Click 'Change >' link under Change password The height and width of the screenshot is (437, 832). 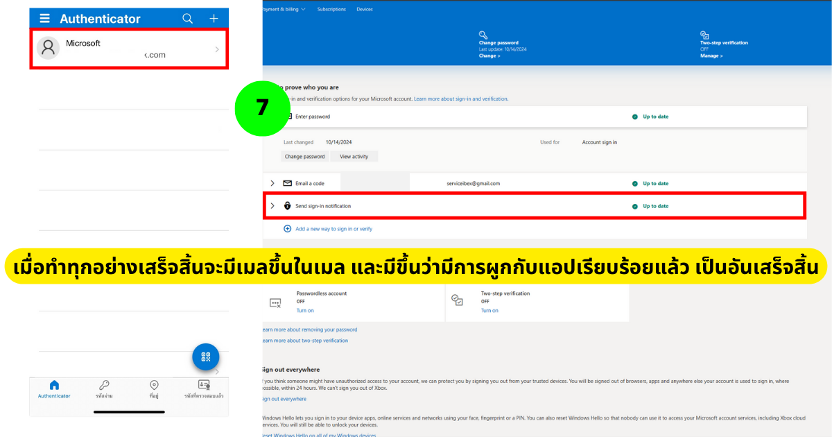pyautogui.click(x=489, y=55)
